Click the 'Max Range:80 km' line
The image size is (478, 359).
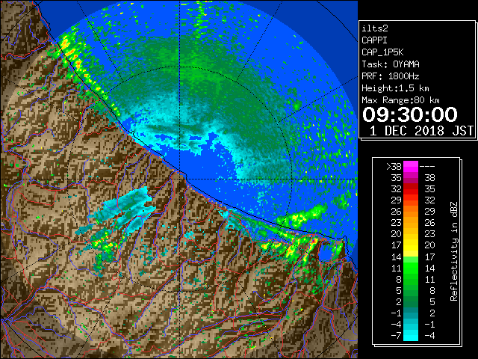(400, 100)
